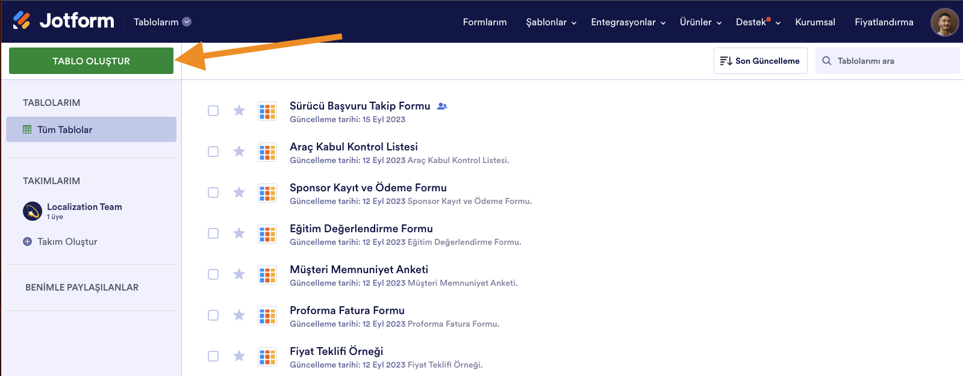Screen dimensions: 963x376
Task: Open the Son Güncelleme sort dropdown
Action: [x=760, y=61]
